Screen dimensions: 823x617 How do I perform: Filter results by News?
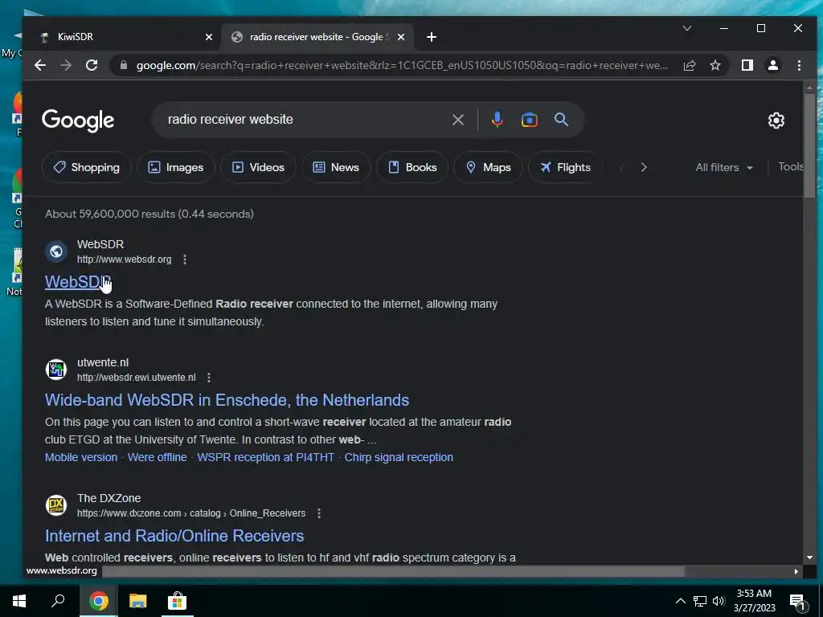point(336,167)
